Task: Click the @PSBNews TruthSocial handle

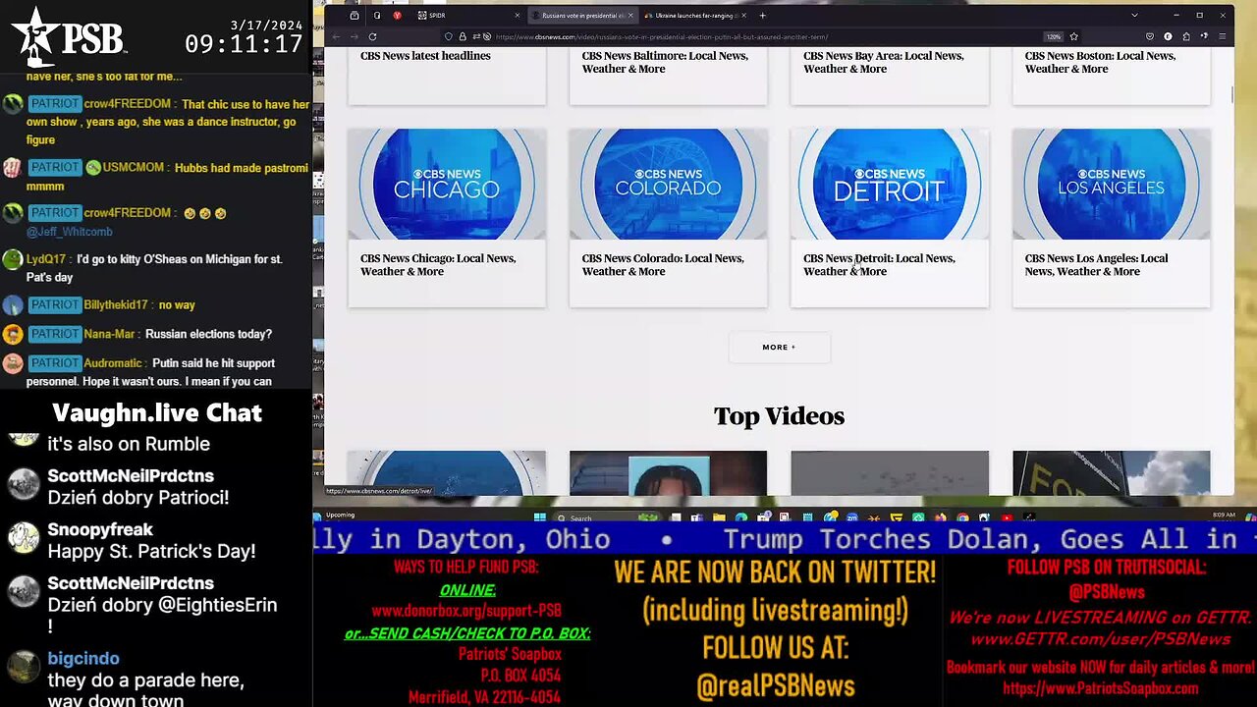Action: [x=1107, y=592]
